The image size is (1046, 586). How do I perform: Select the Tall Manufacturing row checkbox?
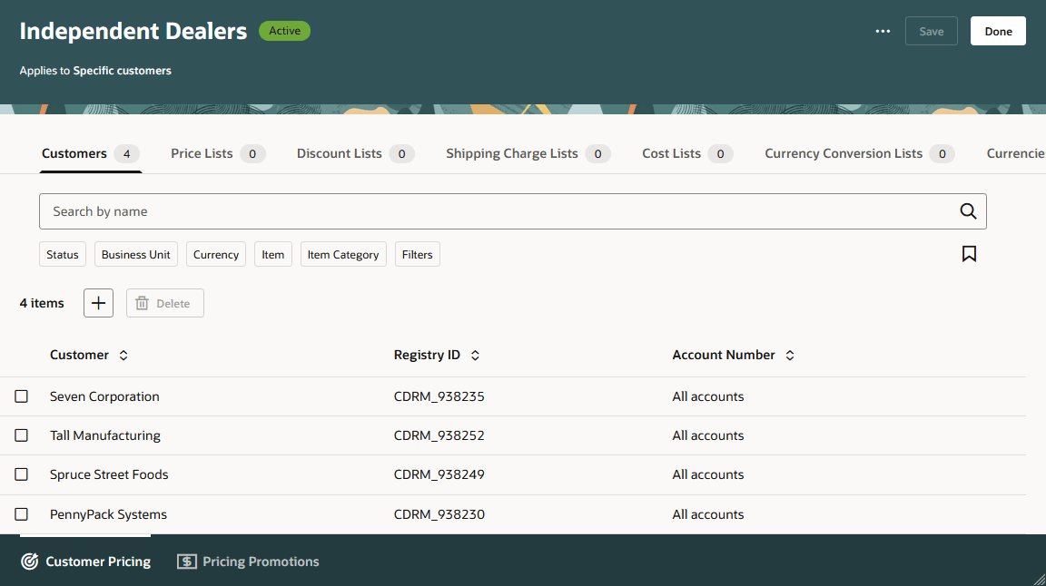tap(22, 435)
